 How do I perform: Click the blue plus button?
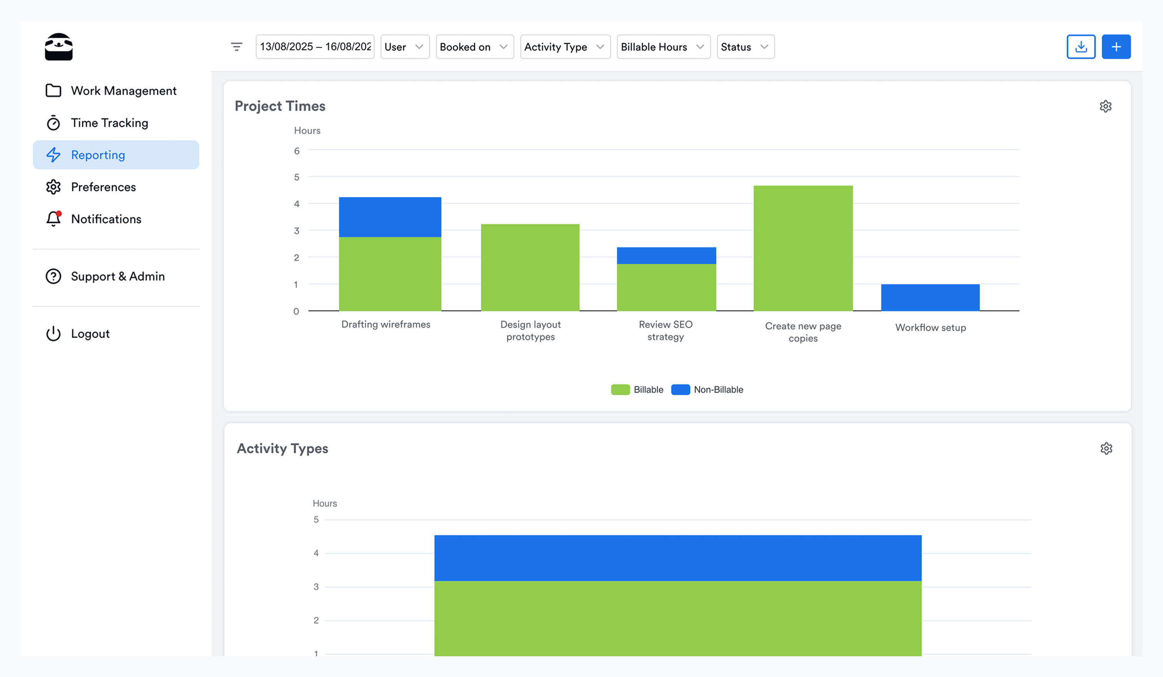click(1116, 46)
